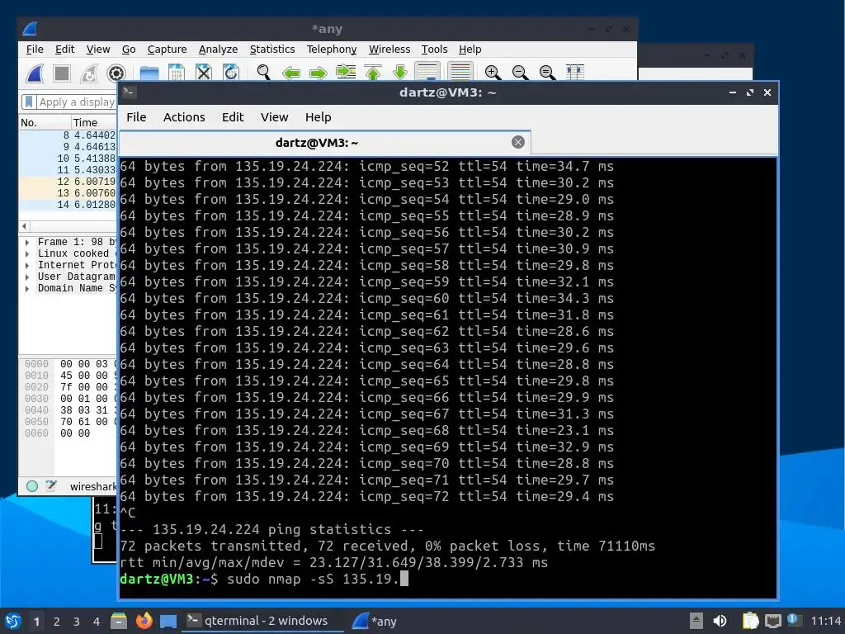
Task: Stop the running capture in Wireshark
Action: point(61,73)
